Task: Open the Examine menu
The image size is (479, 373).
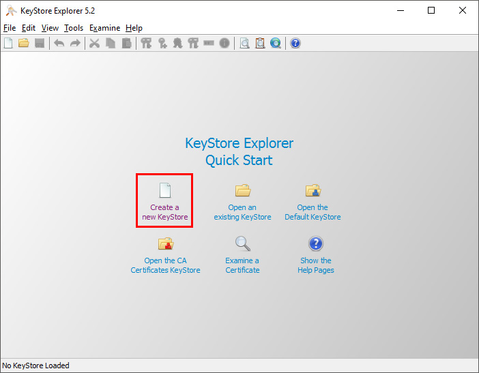Action: coord(105,28)
